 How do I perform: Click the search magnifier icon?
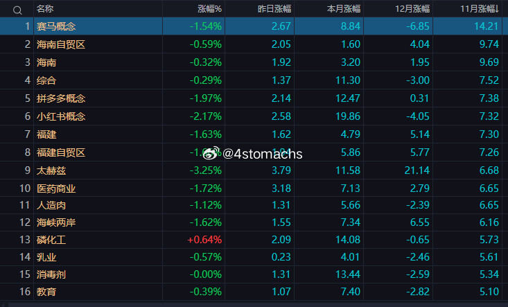pos(17,10)
